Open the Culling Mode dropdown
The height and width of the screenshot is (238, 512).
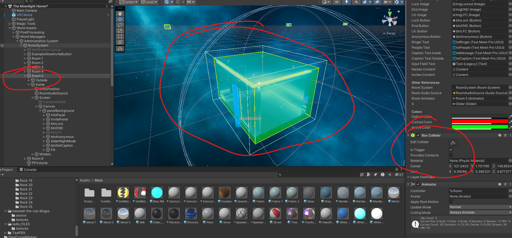480,212
